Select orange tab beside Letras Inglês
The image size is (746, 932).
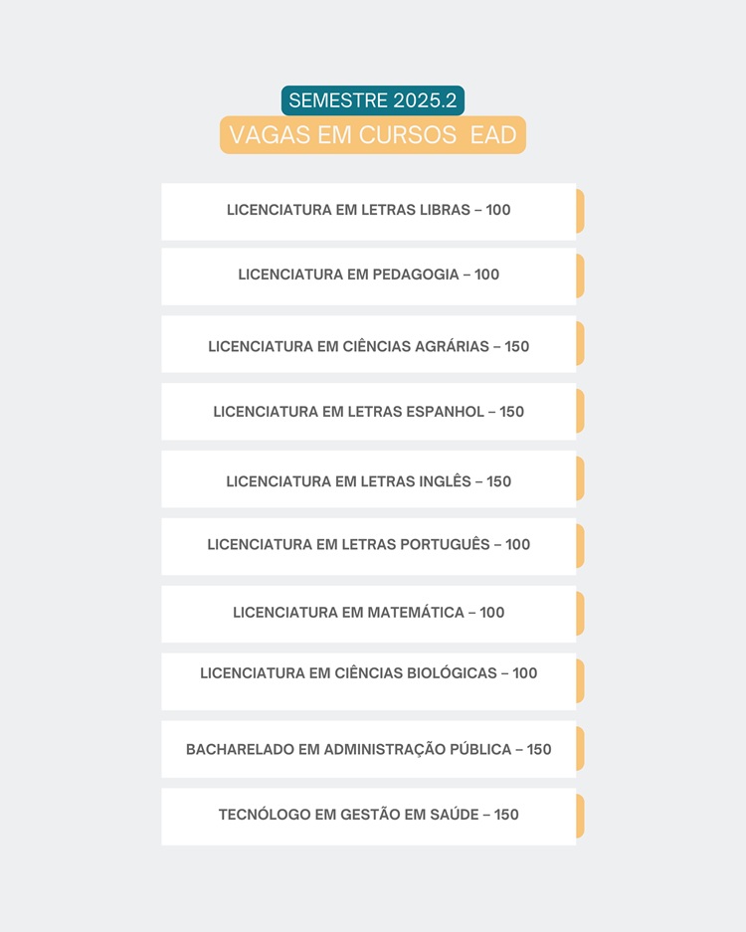pos(580,479)
